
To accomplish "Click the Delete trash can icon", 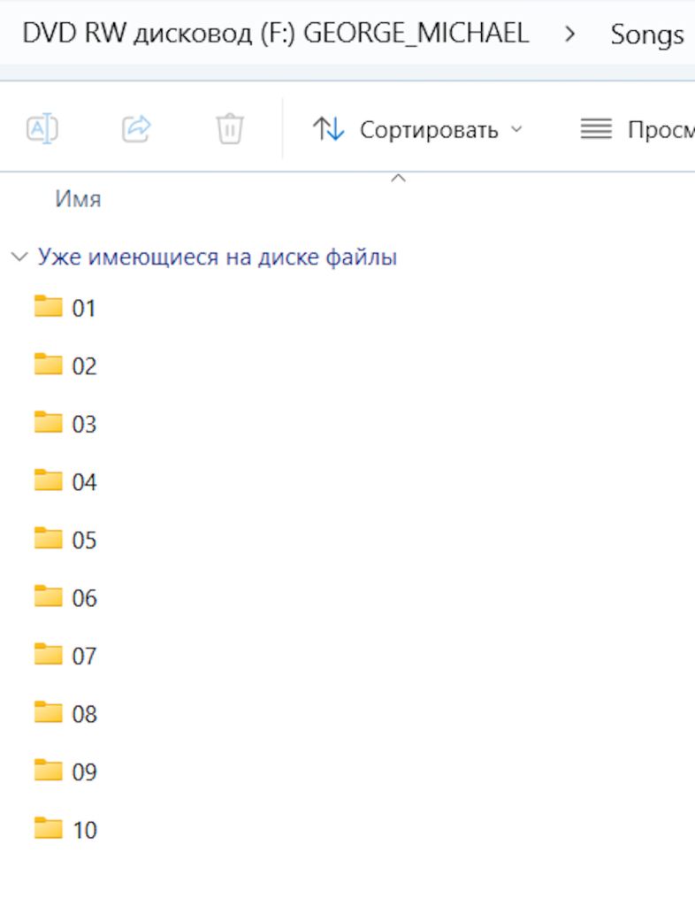I will (x=230, y=128).
